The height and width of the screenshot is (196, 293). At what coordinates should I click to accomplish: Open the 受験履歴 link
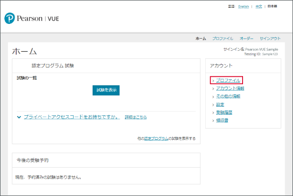[224, 112]
